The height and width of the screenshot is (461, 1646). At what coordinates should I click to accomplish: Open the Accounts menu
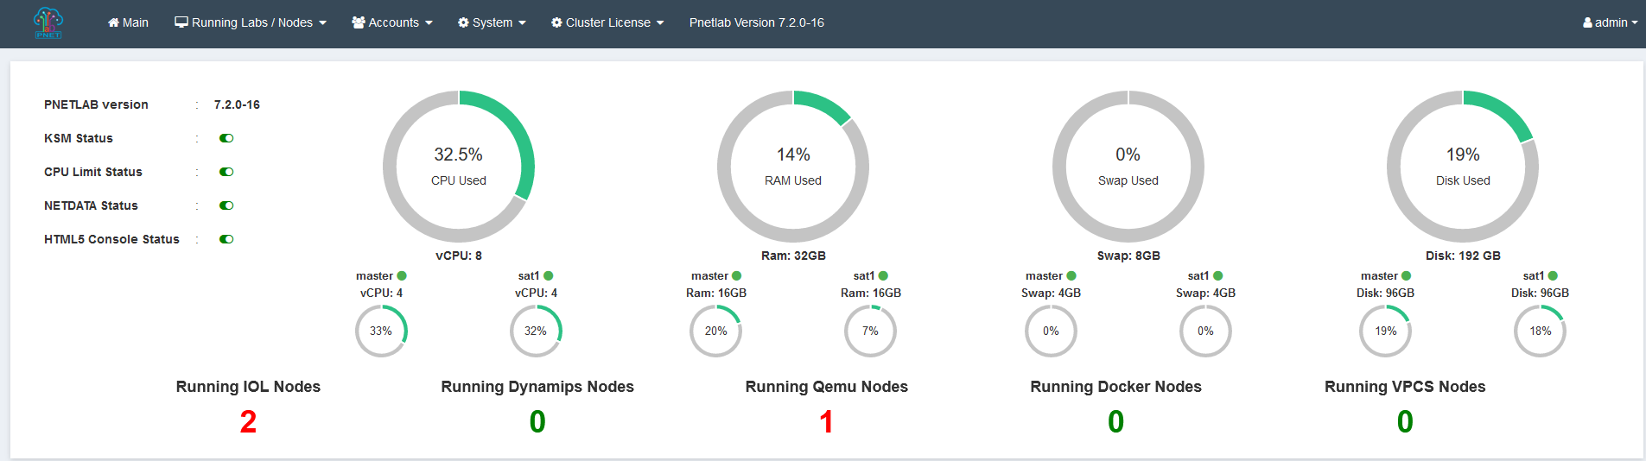[x=392, y=22]
